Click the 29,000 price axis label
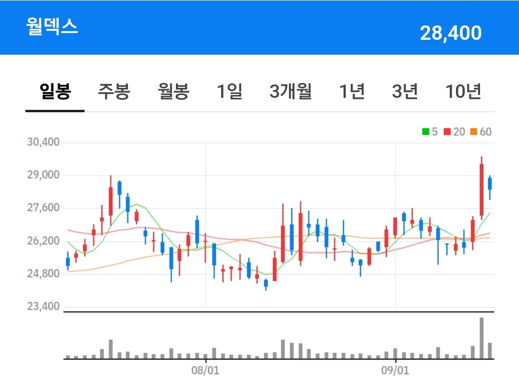 (x=43, y=175)
